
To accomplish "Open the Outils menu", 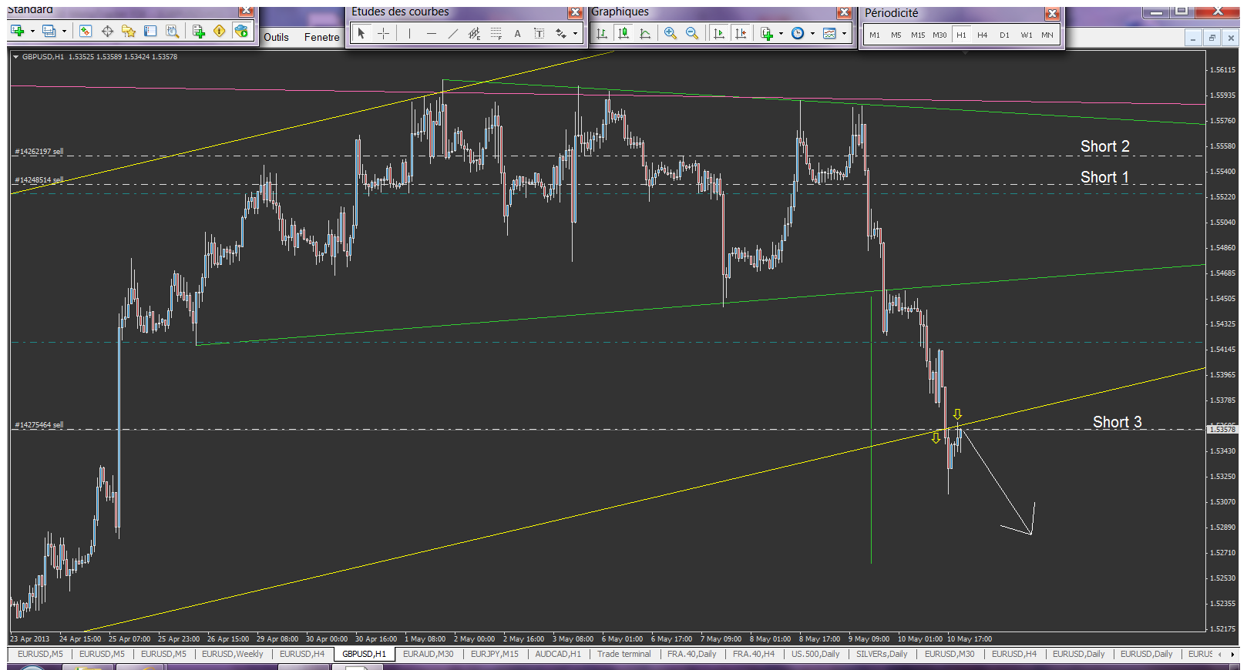I will (x=276, y=37).
